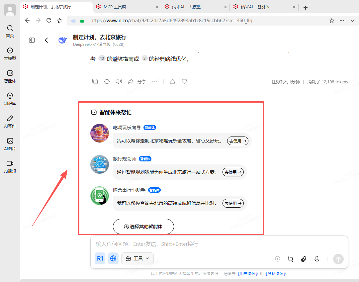Reload the page with refresh icon
The height and width of the screenshot is (282, 359).
(x=49, y=20)
